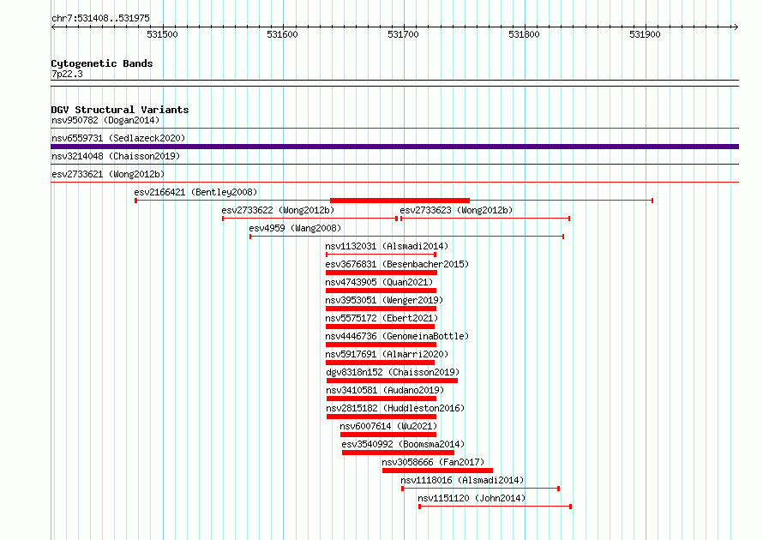
Task: Click the red bar under esv3676831
Action: (x=381, y=273)
